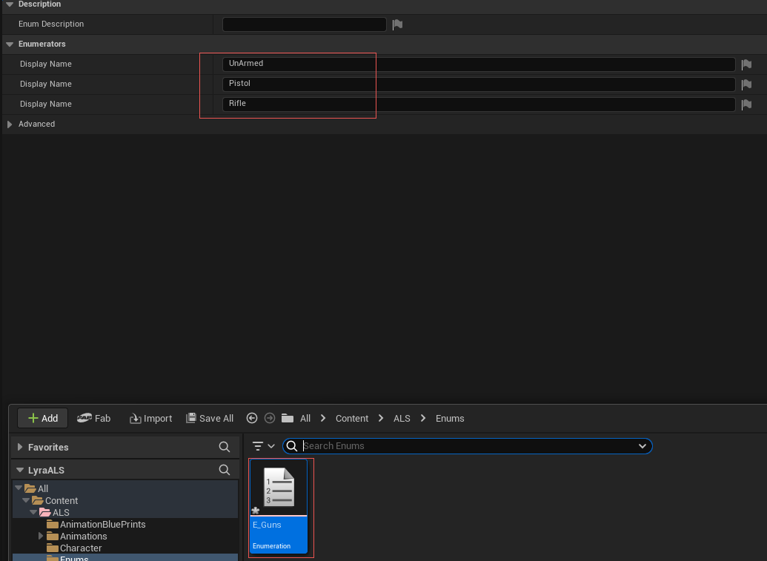Expand the Animations folder arrow
Screen dimensions: 767x561
pyautogui.click(x=41, y=536)
